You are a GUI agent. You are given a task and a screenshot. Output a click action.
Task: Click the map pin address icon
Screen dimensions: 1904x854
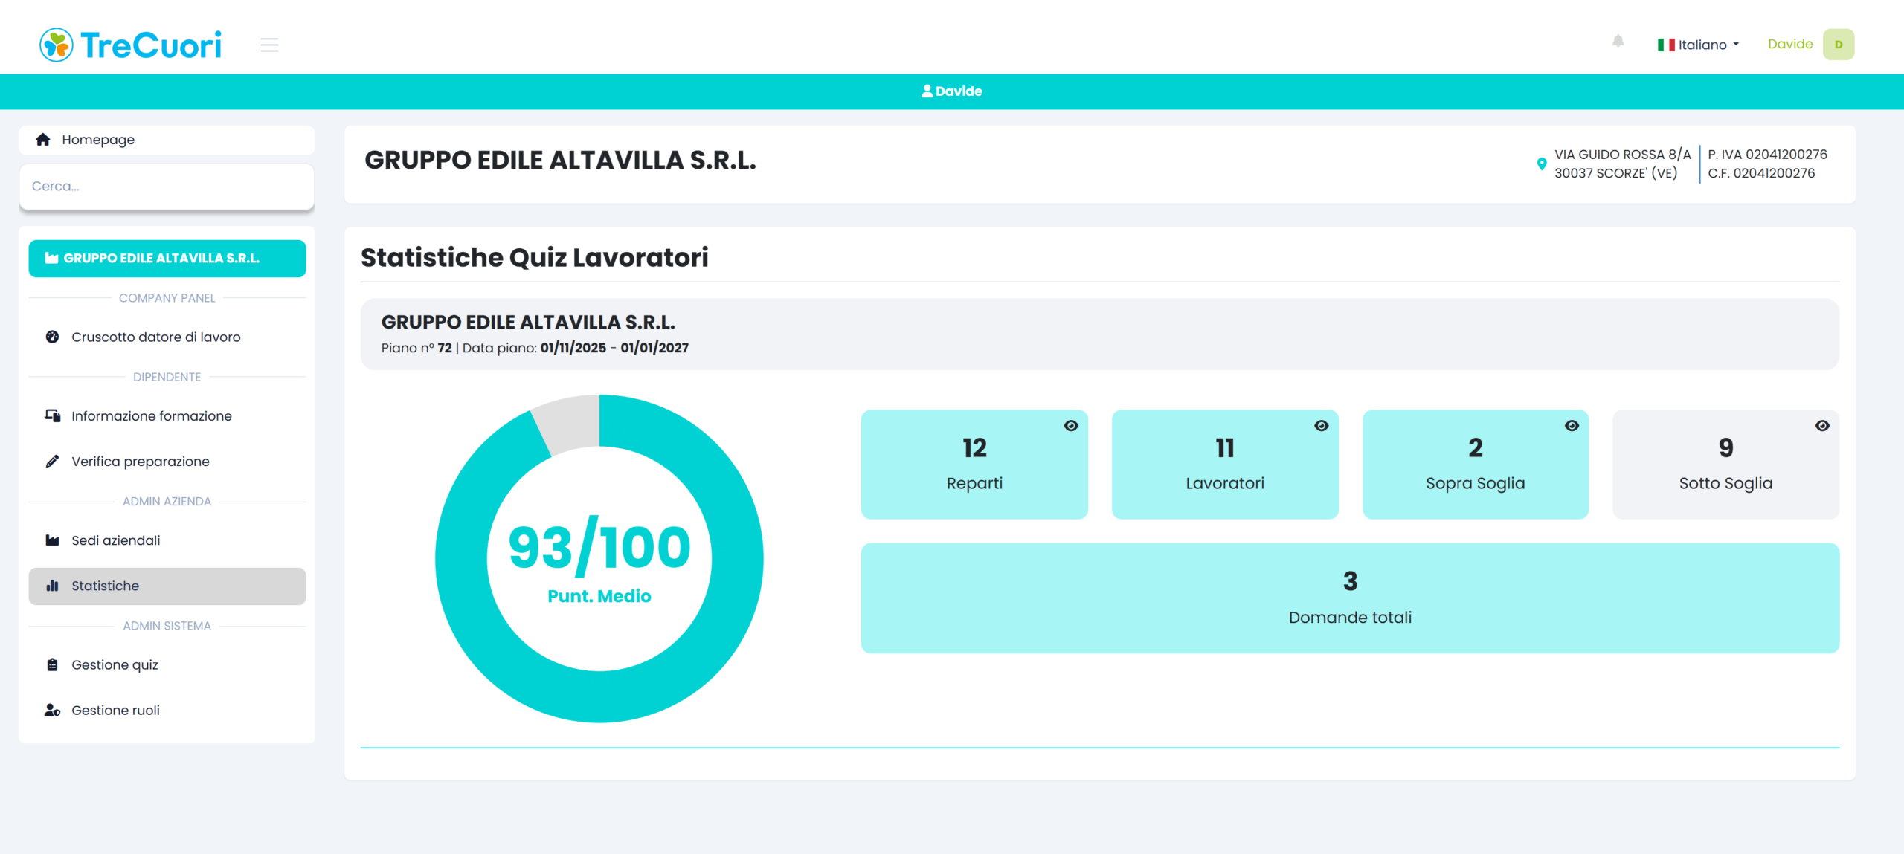point(1541,164)
